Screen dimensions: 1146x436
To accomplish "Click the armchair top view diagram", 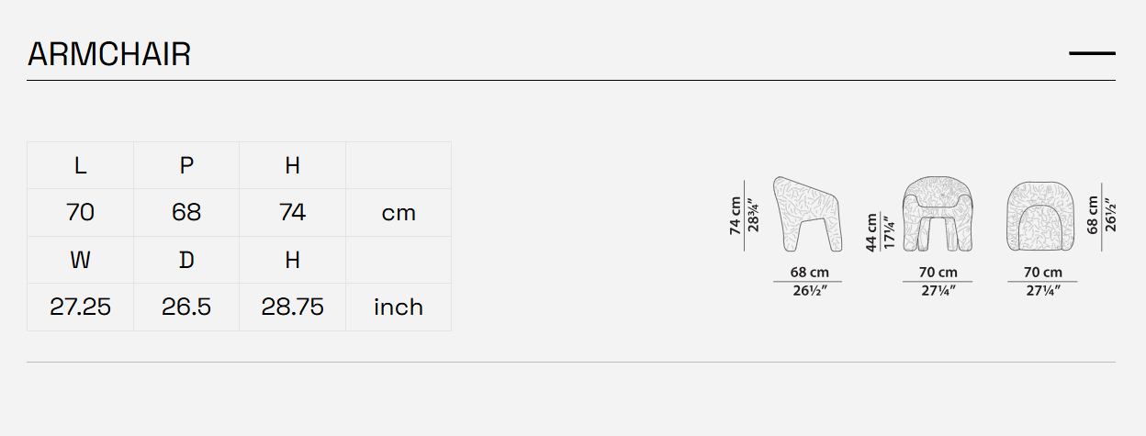I will point(1041,214).
